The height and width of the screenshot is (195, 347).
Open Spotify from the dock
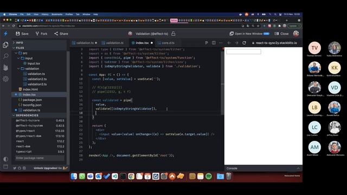click(208, 176)
